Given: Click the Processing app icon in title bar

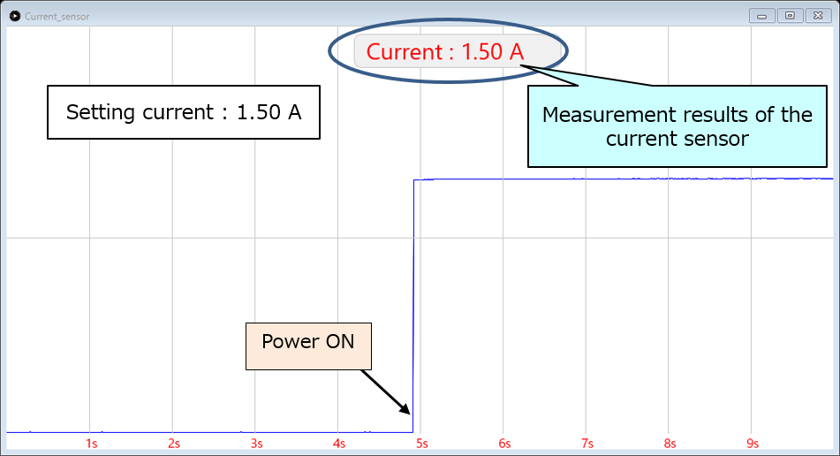Looking at the screenshot, I should tap(14, 16).
